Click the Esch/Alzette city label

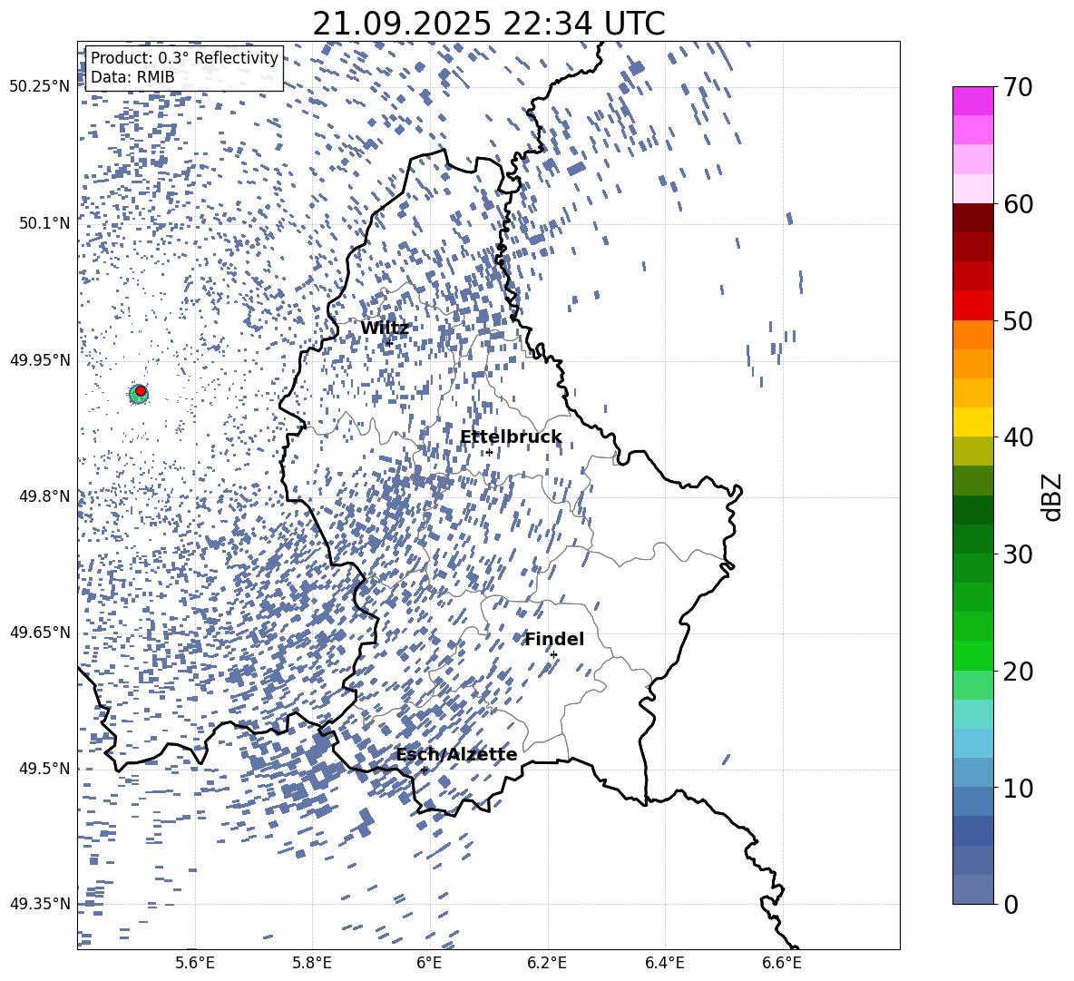point(457,754)
